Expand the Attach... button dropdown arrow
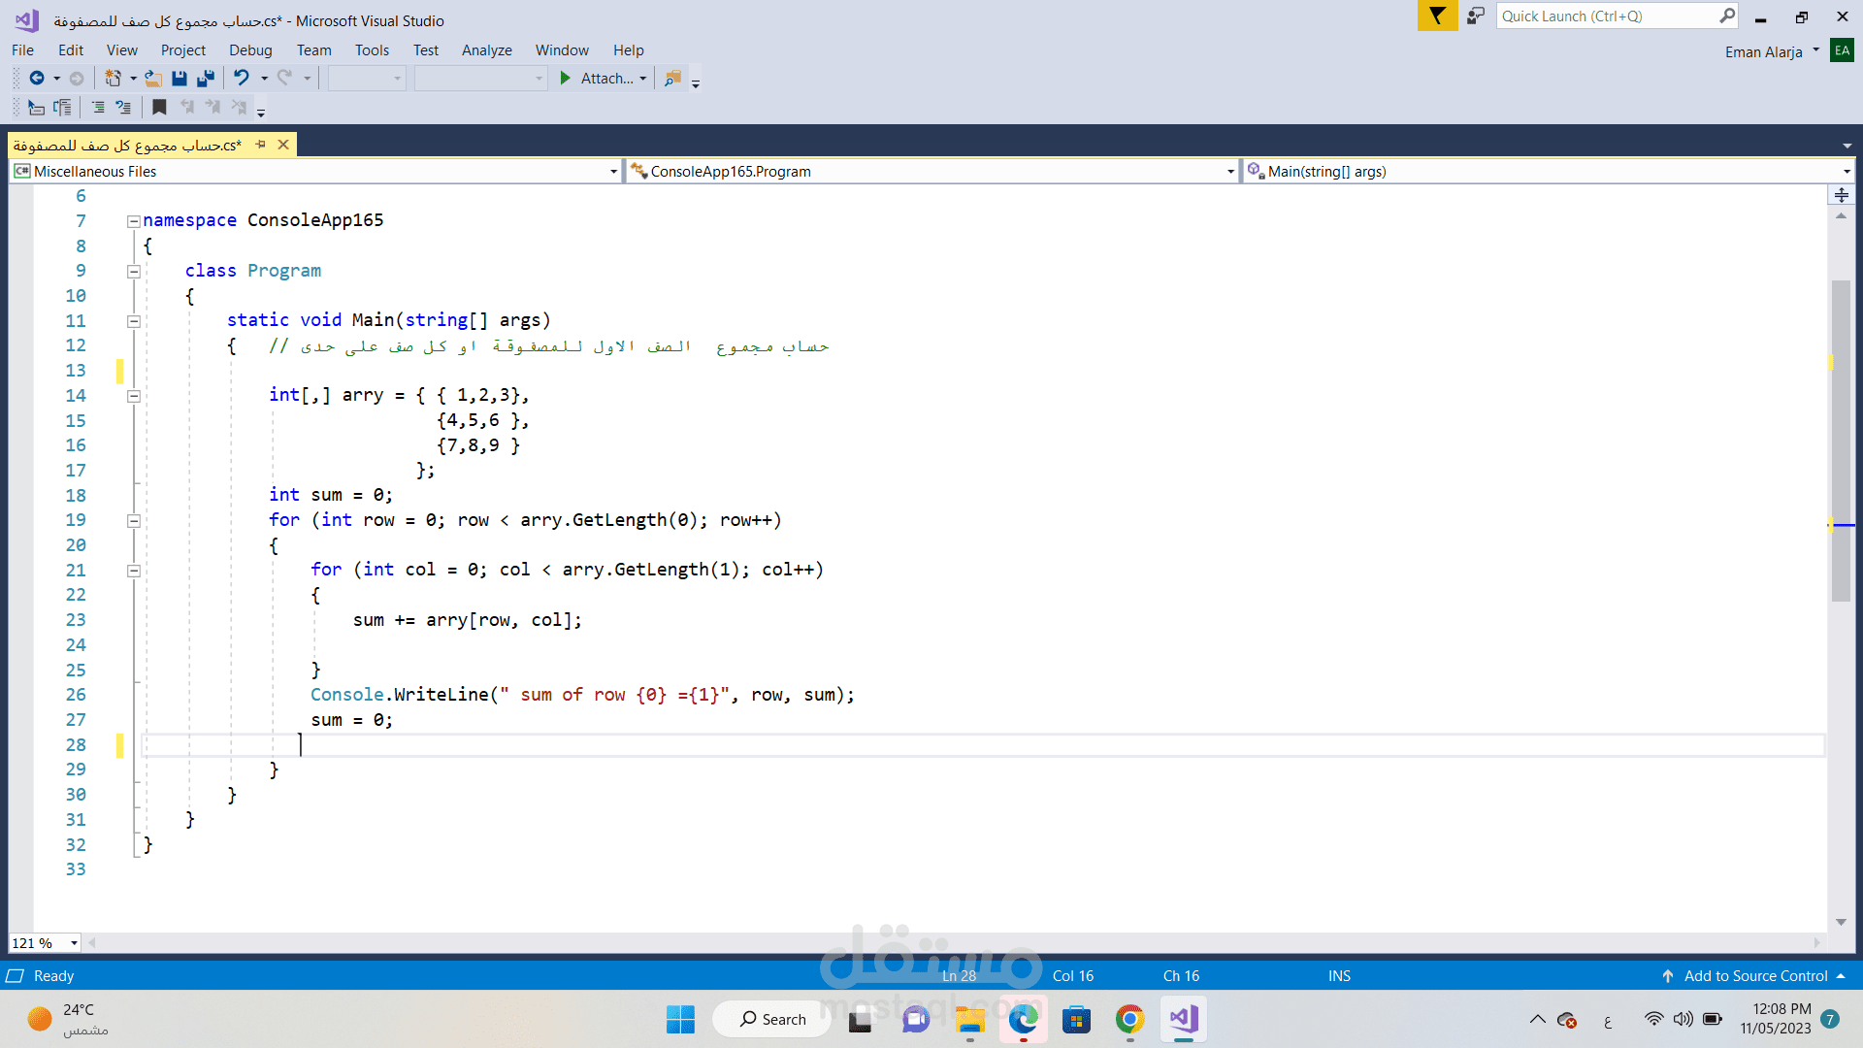Viewport: 1863px width, 1048px height. click(x=642, y=79)
